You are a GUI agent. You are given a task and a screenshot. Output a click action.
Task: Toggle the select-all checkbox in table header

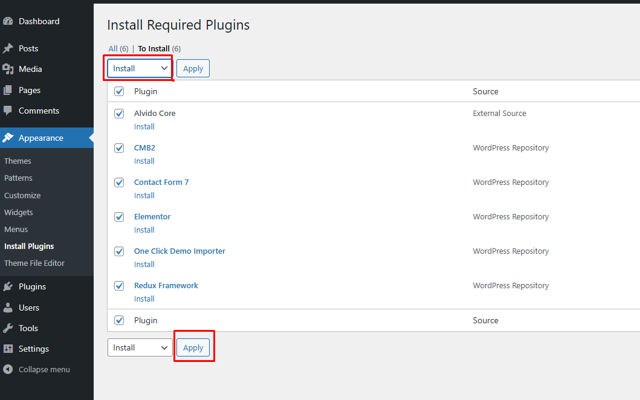coord(119,91)
